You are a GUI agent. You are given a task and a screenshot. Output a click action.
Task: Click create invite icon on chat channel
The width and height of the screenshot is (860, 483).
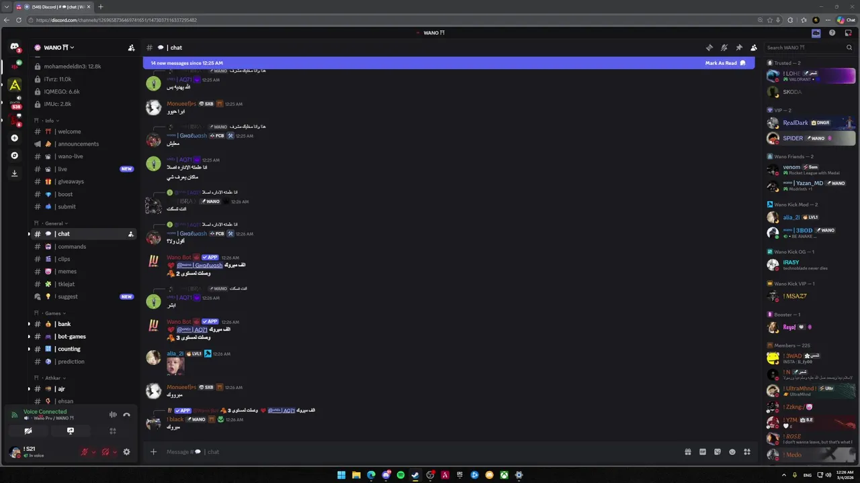tap(130, 234)
